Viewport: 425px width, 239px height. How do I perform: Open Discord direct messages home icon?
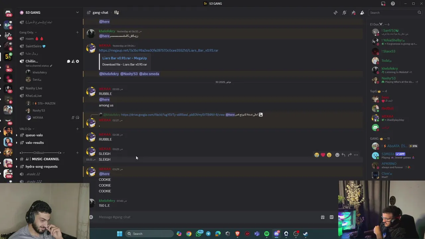(8, 13)
